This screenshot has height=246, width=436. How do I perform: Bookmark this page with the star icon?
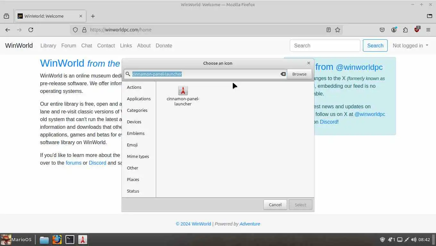[x=338, y=30]
